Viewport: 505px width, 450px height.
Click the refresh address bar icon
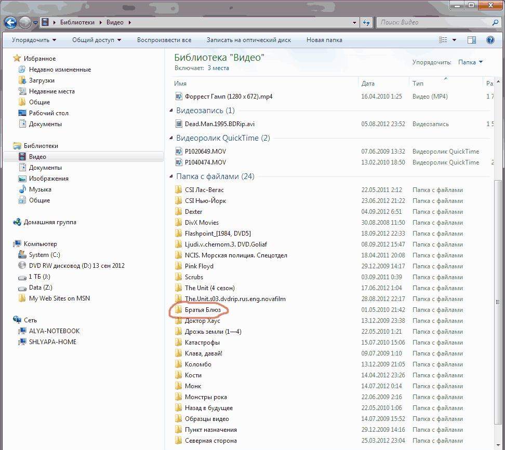pos(367,22)
